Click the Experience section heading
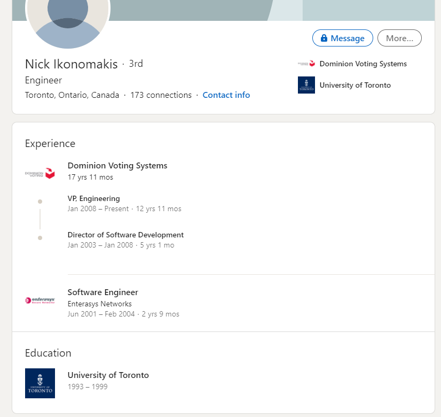The height and width of the screenshot is (417, 441). tap(50, 144)
